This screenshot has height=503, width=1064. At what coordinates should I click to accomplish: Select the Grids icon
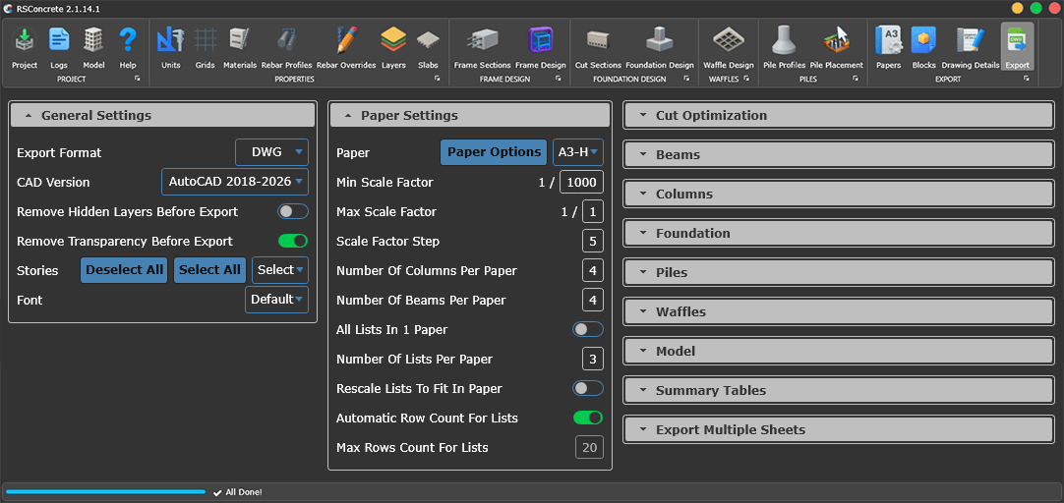205,46
